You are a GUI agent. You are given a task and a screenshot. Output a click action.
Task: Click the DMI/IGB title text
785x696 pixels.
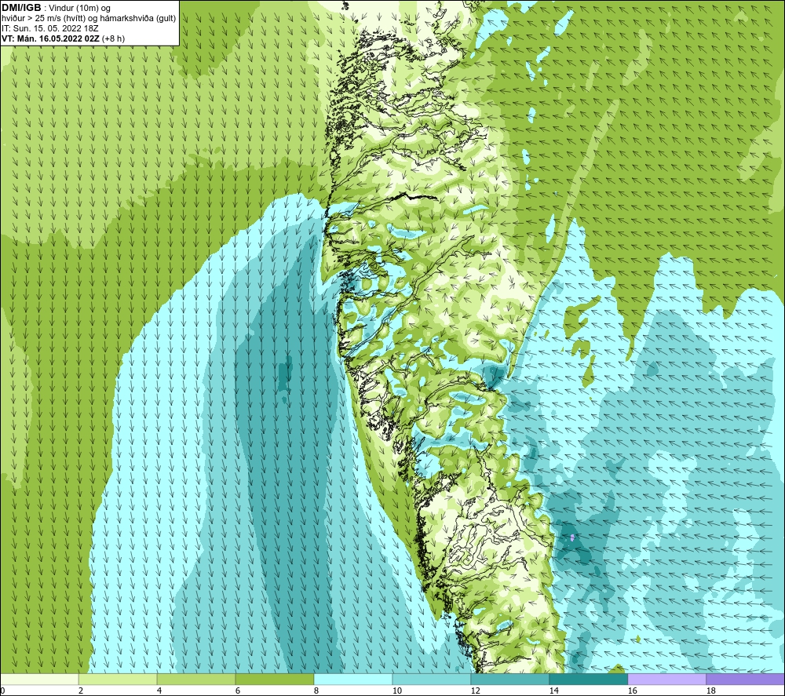click(x=21, y=8)
